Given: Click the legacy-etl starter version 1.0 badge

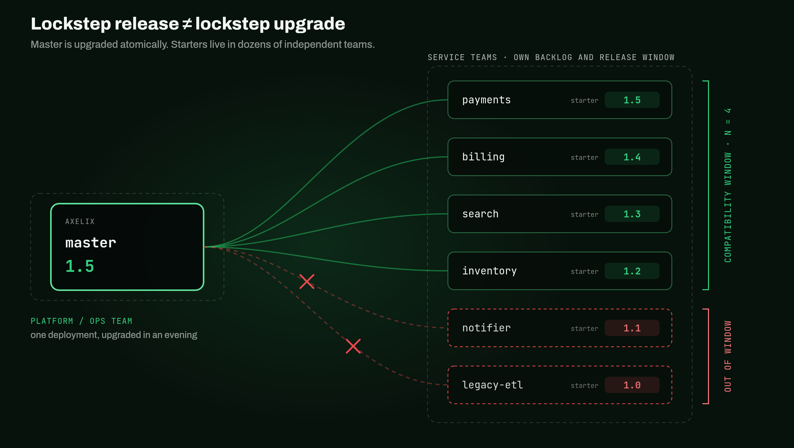Looking at the screenshot, I should [x=632, y=385].
